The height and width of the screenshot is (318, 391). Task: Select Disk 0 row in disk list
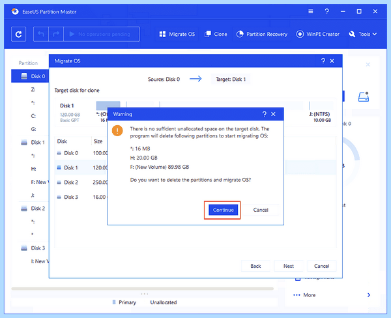point(81,153)
